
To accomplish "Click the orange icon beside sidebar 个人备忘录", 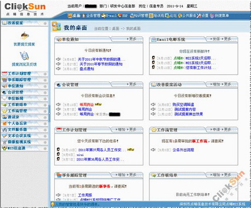I will click(4, 123).
